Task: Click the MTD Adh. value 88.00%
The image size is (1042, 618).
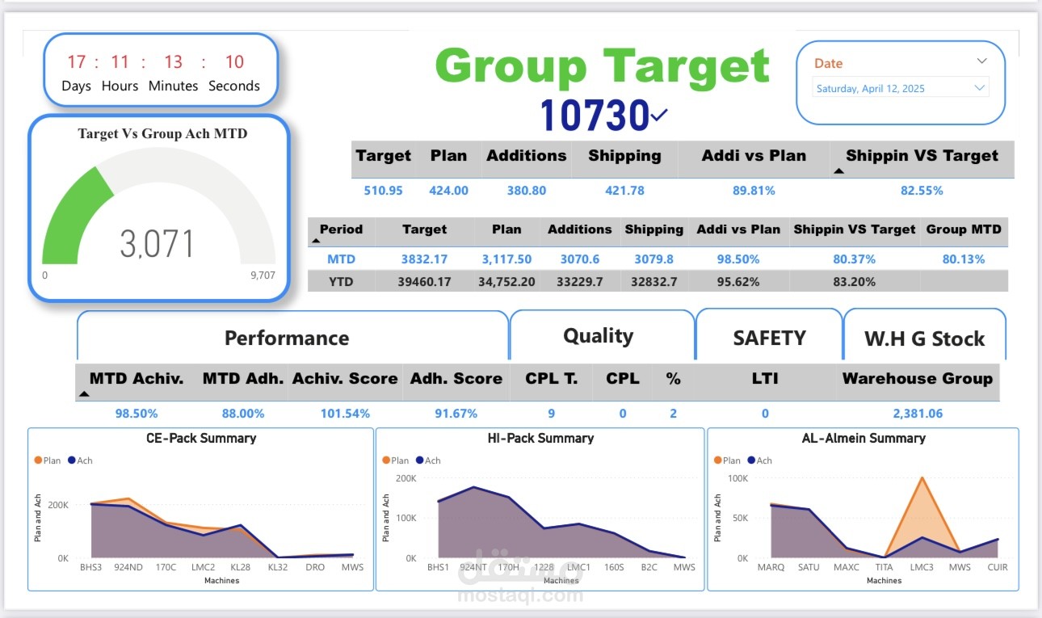Action: 243,413
